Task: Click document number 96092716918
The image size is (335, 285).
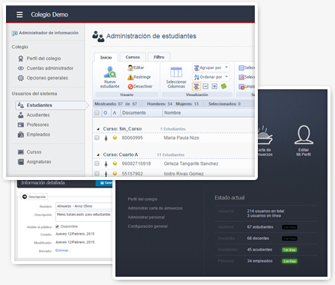Action: pyautogui.click(x=136, y=163)
